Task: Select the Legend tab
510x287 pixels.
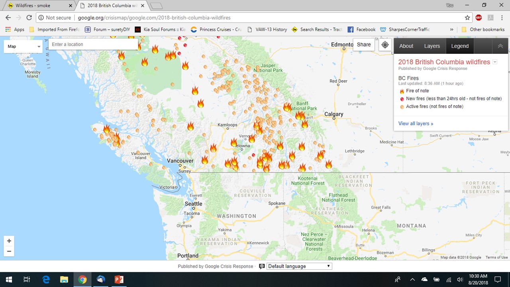Action: (x=460, y=46)
